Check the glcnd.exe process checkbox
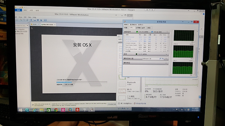The image size is (225, 126). 125,39
